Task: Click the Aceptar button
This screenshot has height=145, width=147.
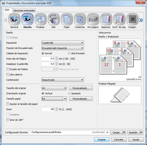Action: [102, 140]
